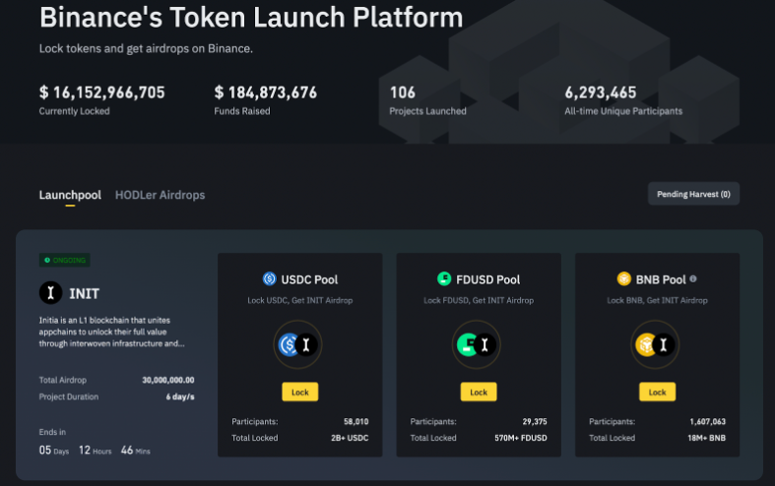Click the INIT token logo icon
775x486 pixels.
[x=50, y=292]
